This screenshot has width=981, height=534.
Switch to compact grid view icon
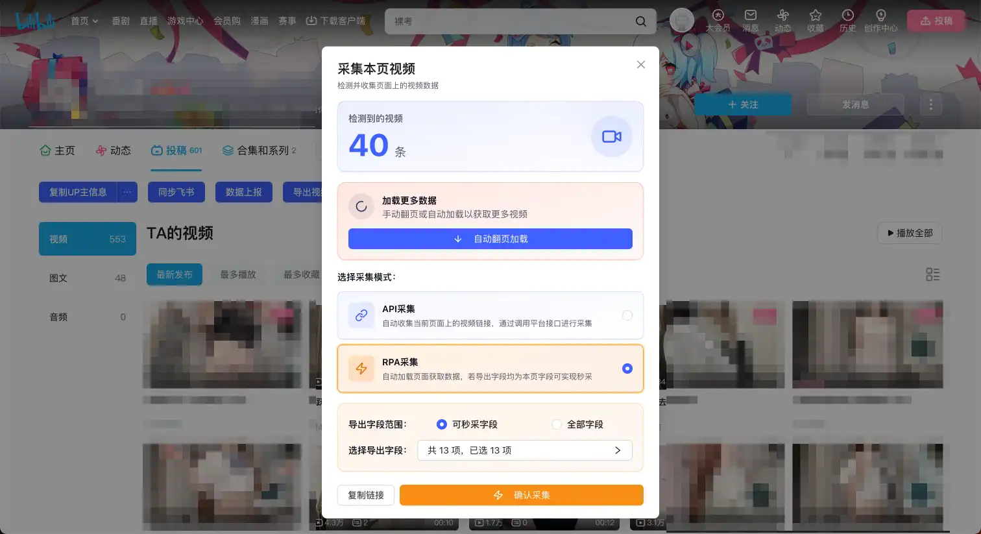point(933,274)
